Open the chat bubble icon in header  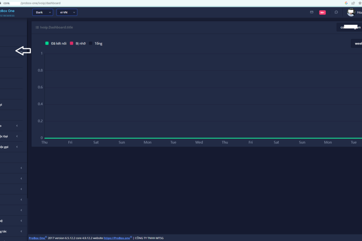[x=336, y=12]
